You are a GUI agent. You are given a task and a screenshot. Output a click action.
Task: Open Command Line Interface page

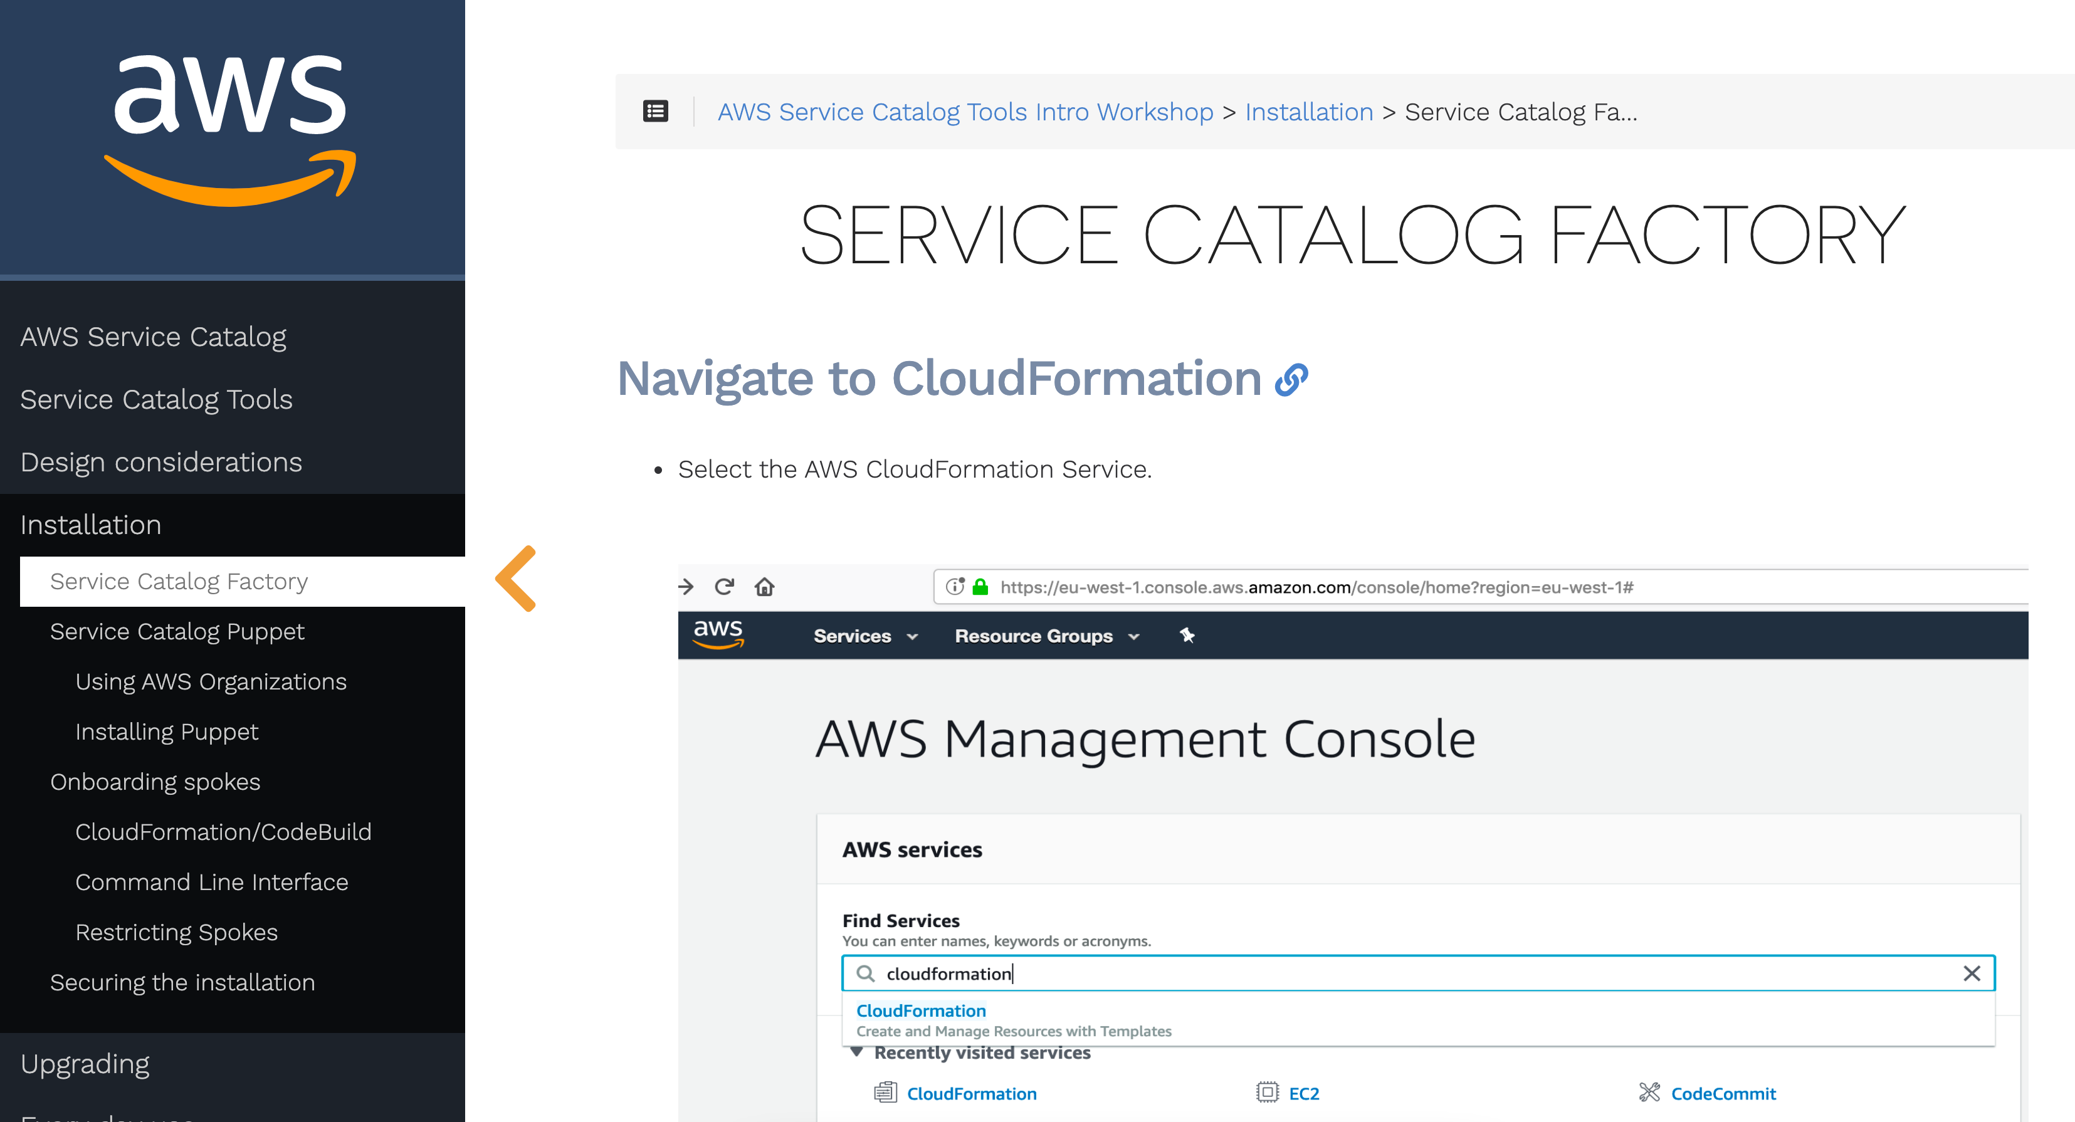coord(212,882)
